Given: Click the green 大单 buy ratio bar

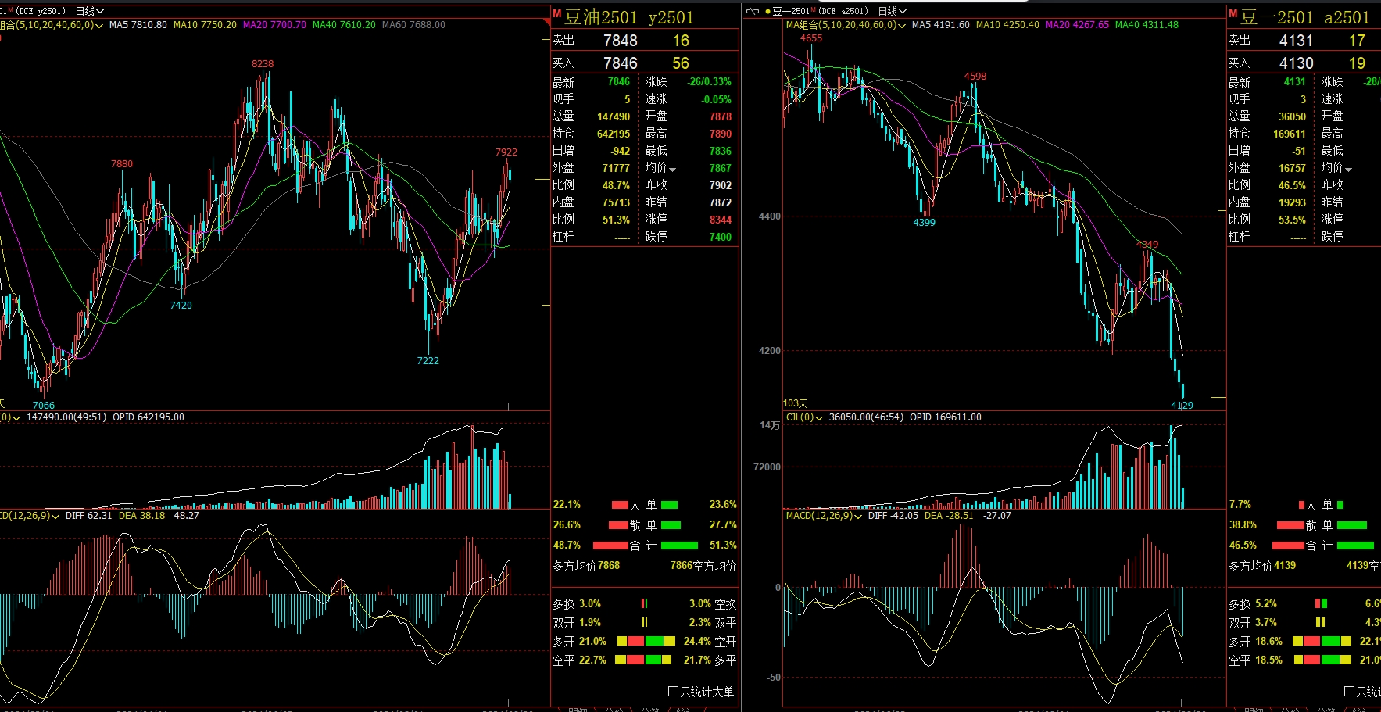Looking at the screenshot, I should coord(669,505).
